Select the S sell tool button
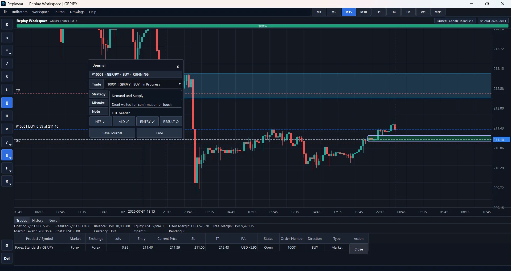Screen dimensions: 511x271 click(x=7, y=77)
